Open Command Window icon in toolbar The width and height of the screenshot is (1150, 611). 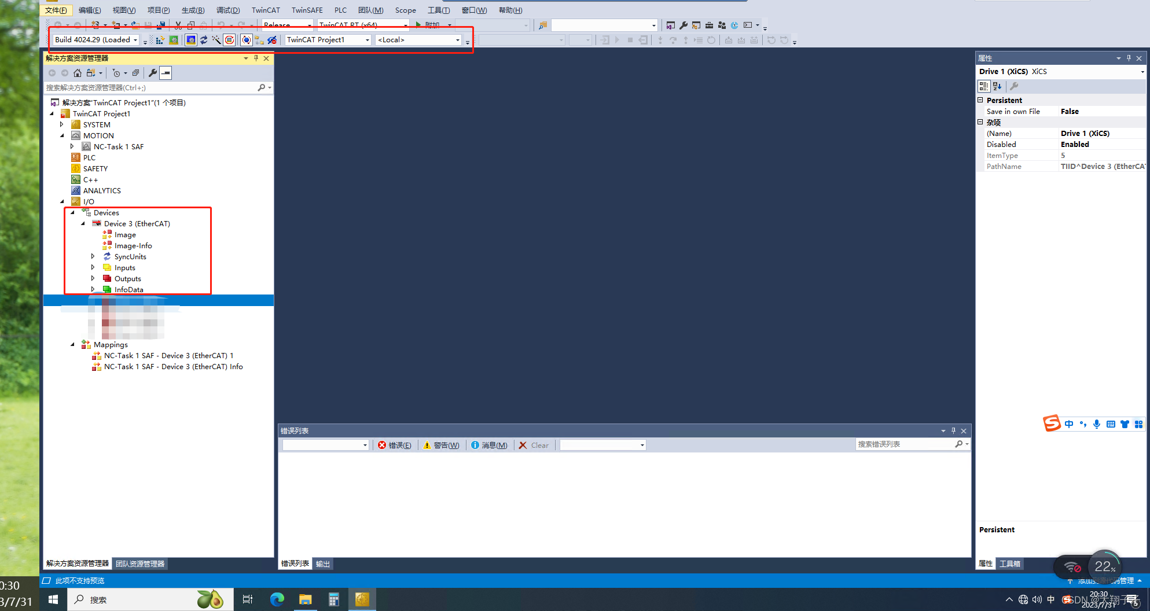(x=748, y=25)
